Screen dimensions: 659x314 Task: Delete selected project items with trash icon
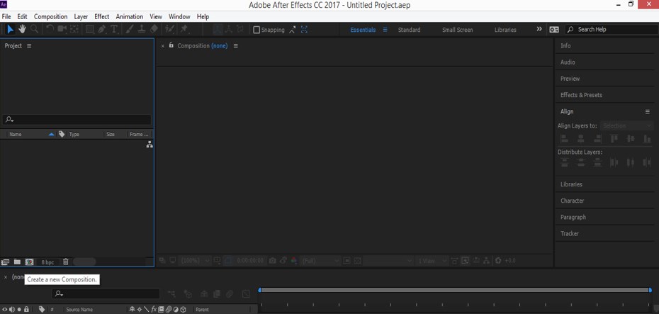66,262
